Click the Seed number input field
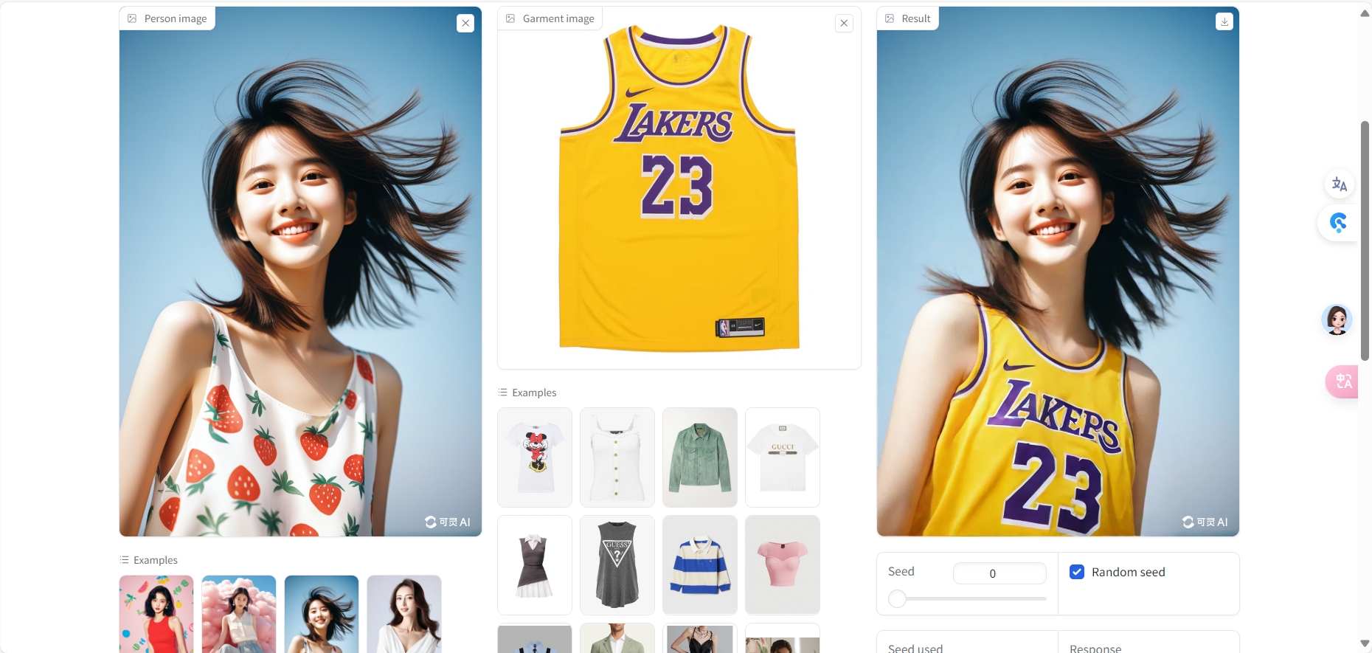1372x653 pixels. [x=999, y=573]
